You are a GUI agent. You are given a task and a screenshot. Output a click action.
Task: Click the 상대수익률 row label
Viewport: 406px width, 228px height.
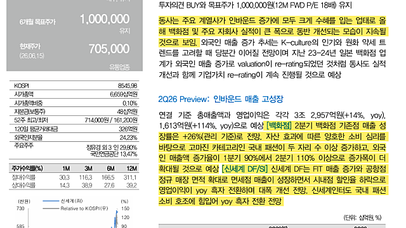[x=23, y=186]
